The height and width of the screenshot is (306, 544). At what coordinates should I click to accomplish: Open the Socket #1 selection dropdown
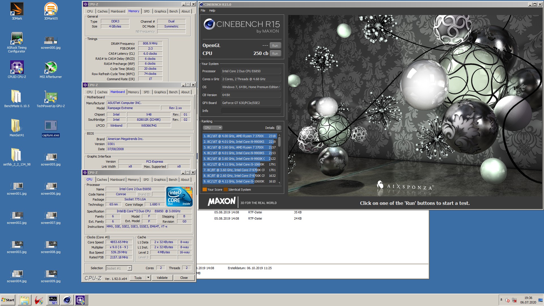pyautogui.click(x=119, y=268)
